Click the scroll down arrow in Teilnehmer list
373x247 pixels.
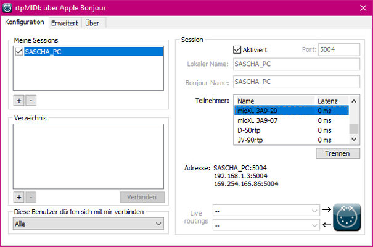[x=354, y=139]
